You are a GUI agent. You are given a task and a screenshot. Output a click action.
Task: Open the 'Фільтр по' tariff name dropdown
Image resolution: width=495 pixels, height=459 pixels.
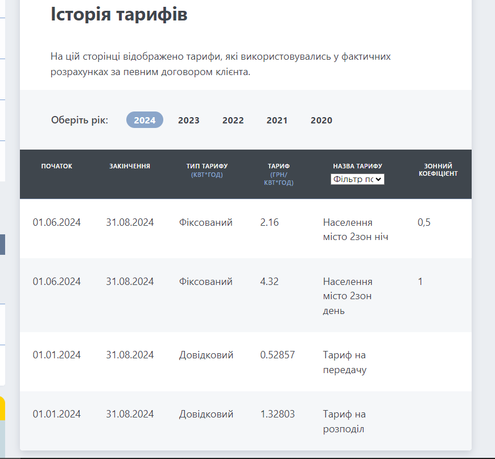(x=357, y=179)
